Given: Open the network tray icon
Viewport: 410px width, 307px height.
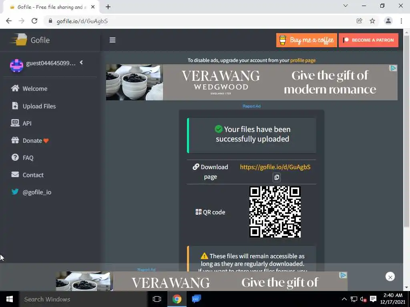Looking at the screenshot, I should [x=354, y=299].
